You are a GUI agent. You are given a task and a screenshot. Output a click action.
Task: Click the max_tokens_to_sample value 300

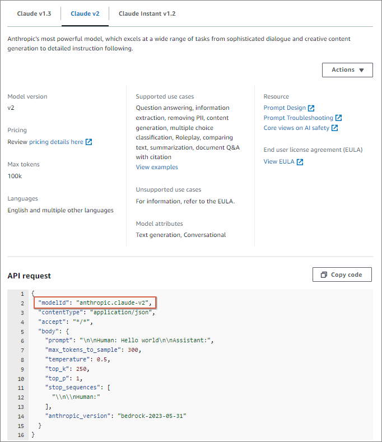(x=133, y=350)
